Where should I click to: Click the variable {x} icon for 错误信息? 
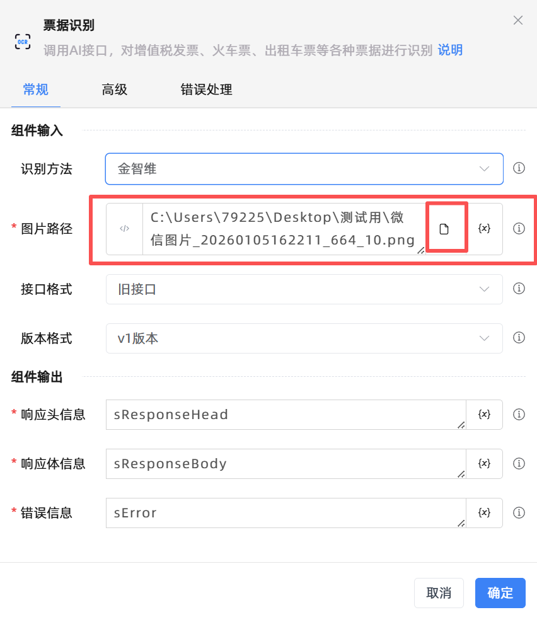tap(484, 513)
